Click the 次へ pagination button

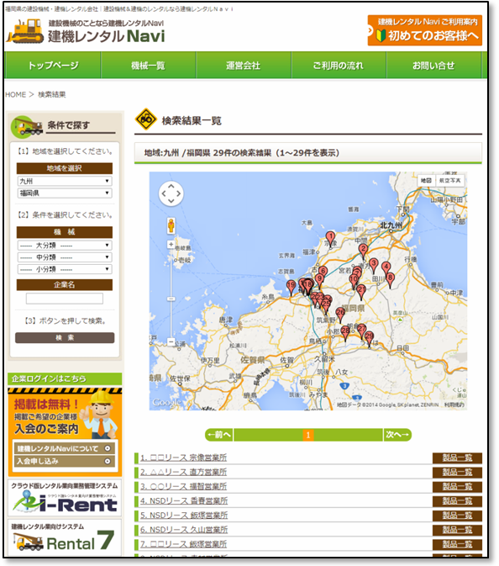pyautogui.click(x=397, y=435)
